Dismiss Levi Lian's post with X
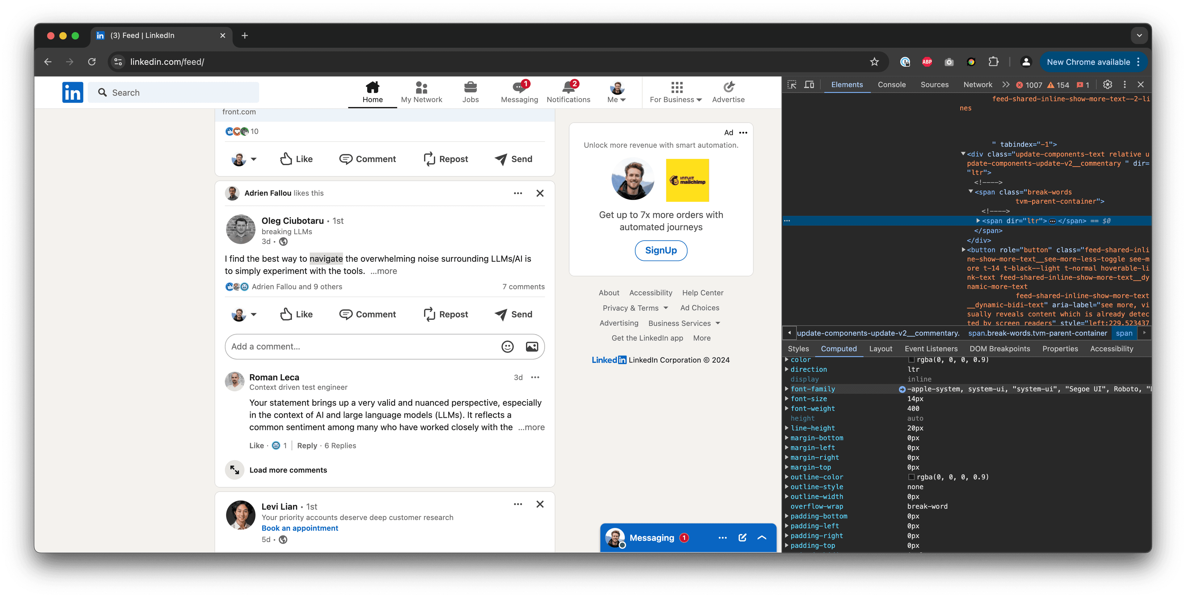 click(540, 504)
